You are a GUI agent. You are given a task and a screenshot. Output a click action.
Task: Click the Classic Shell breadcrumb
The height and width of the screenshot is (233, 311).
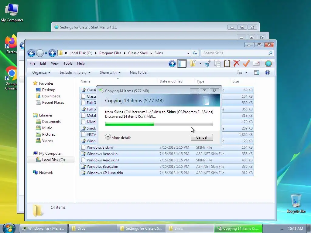138,53
